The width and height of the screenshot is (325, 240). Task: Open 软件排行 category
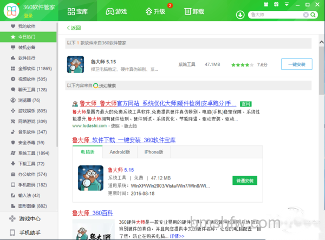tap(28, 58)
